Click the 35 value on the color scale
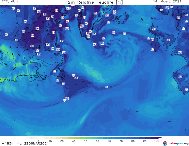This screenshot has width=189, height=146. tap(74, 141)
